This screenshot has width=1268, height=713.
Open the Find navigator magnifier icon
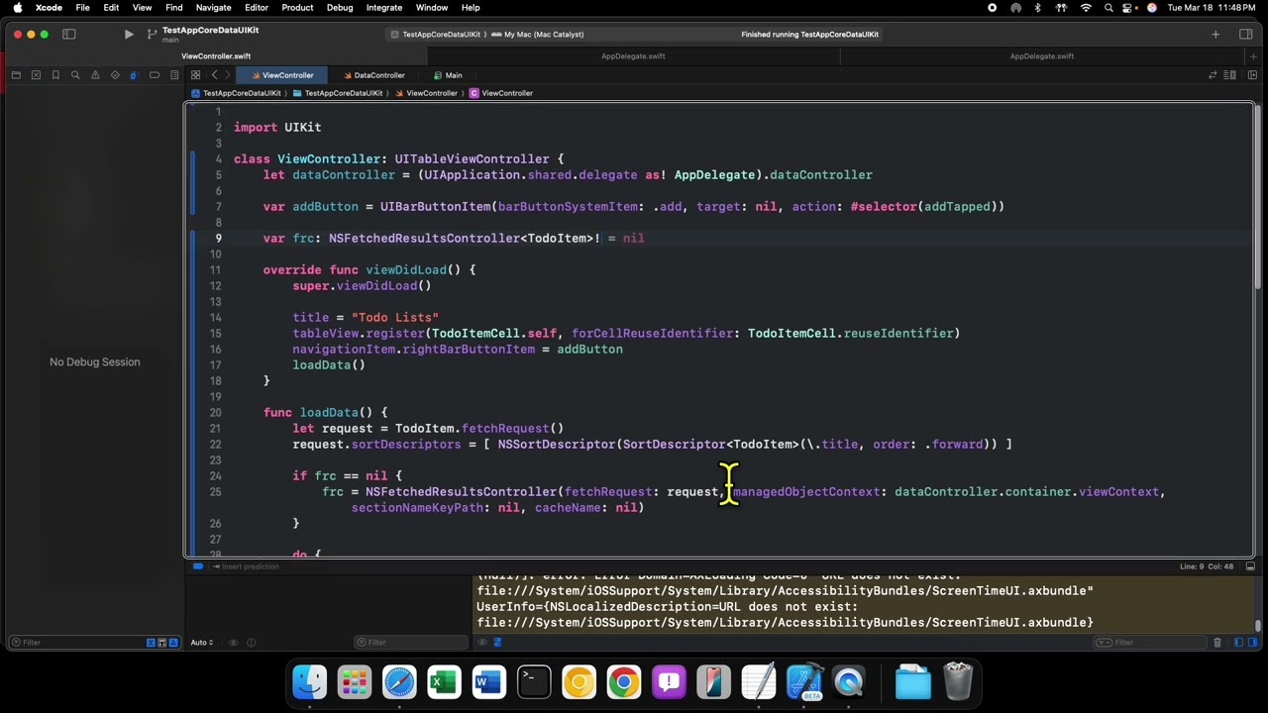pos(75,75)
